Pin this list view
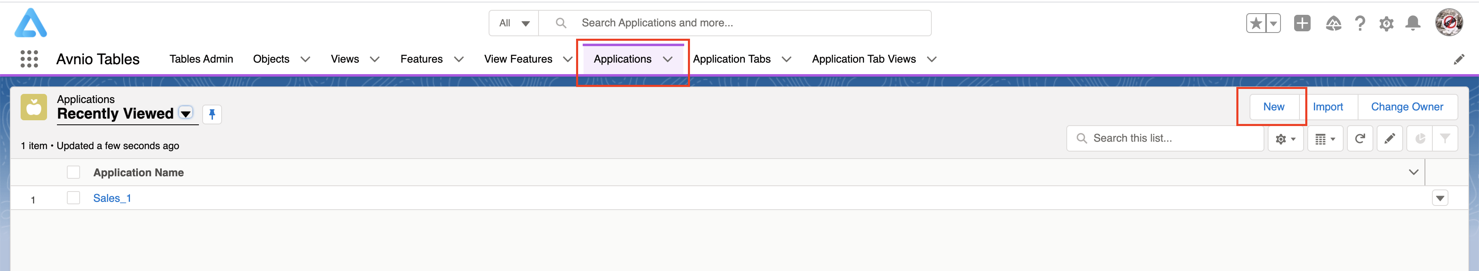This screenshot has width=1479, height=271. click(x=212, y=114)
